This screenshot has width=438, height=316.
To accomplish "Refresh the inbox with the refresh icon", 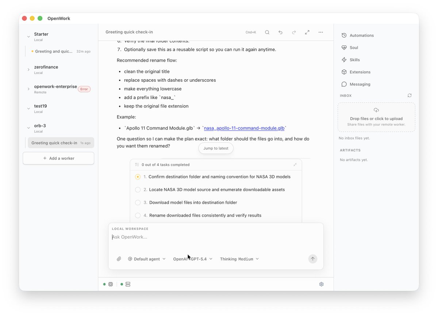I will (x=410, y=96).
